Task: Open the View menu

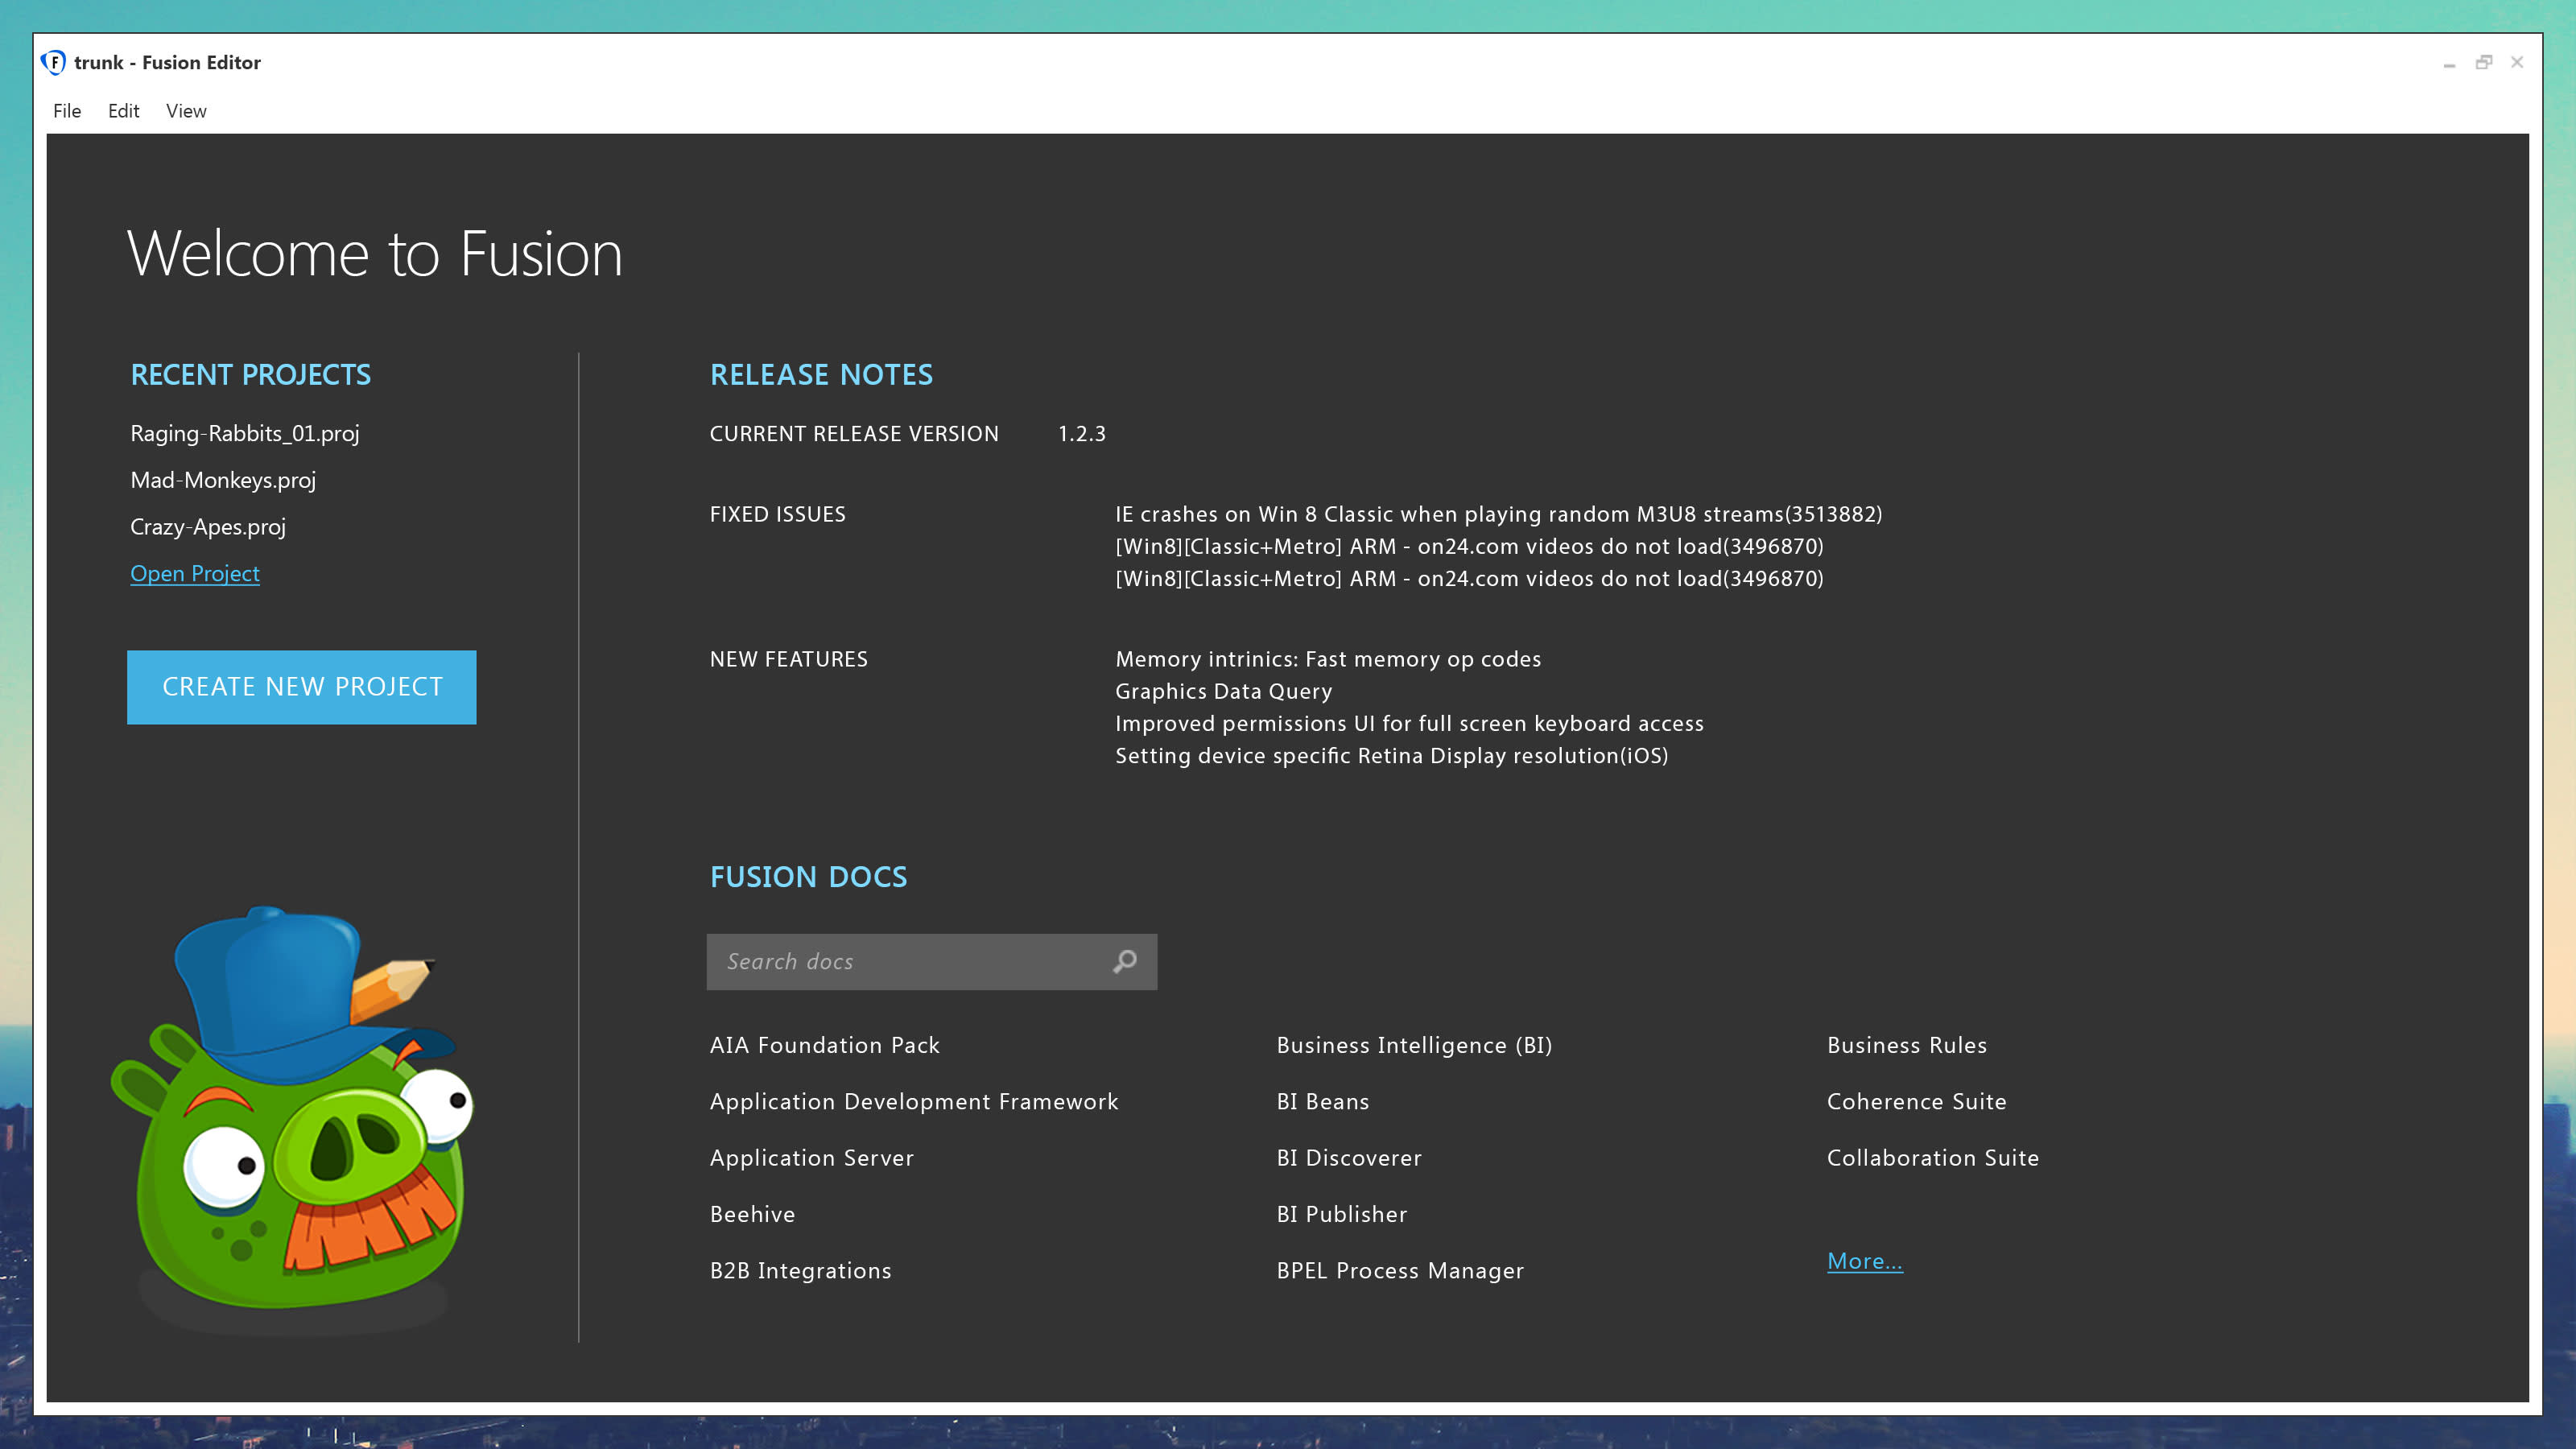Action: point(186,111)
